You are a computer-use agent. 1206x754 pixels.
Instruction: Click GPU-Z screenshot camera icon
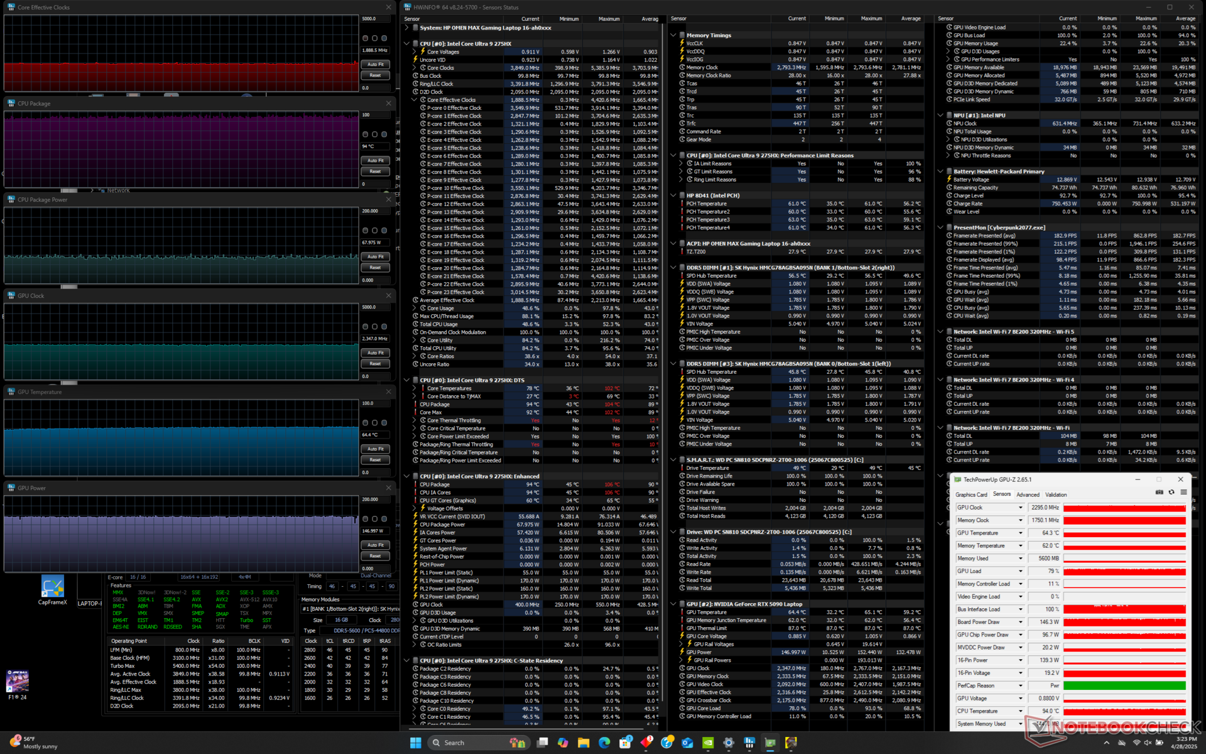click(1160, 492)
